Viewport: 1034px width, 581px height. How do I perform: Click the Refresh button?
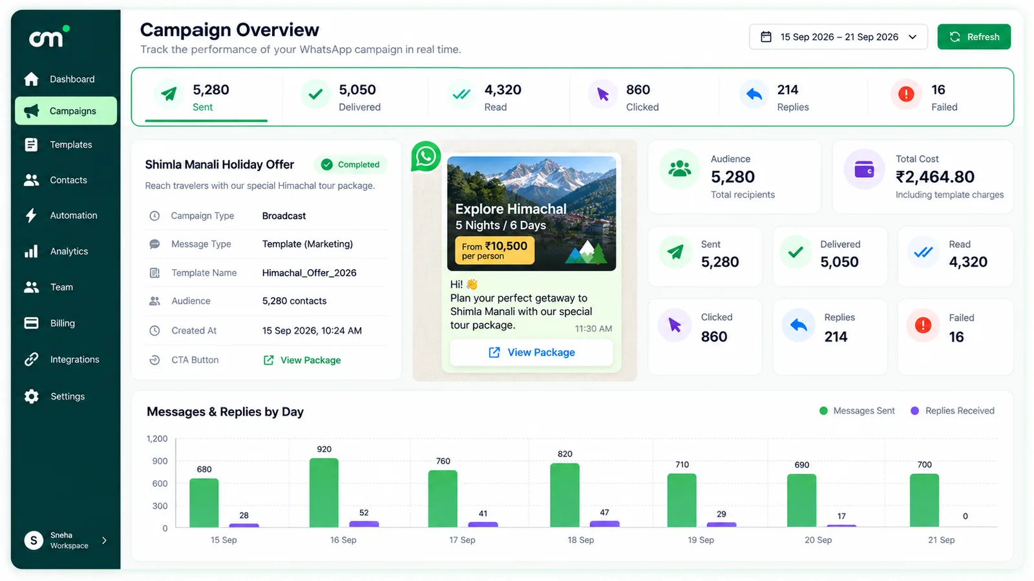pos(974,37)
